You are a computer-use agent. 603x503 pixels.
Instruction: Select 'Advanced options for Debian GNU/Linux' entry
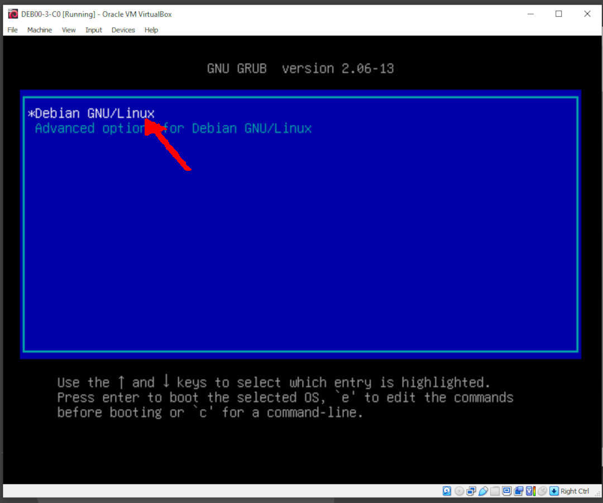173,128
